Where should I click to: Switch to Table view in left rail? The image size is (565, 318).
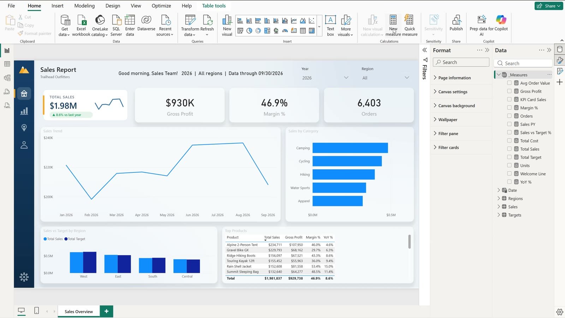click(7, 64)
